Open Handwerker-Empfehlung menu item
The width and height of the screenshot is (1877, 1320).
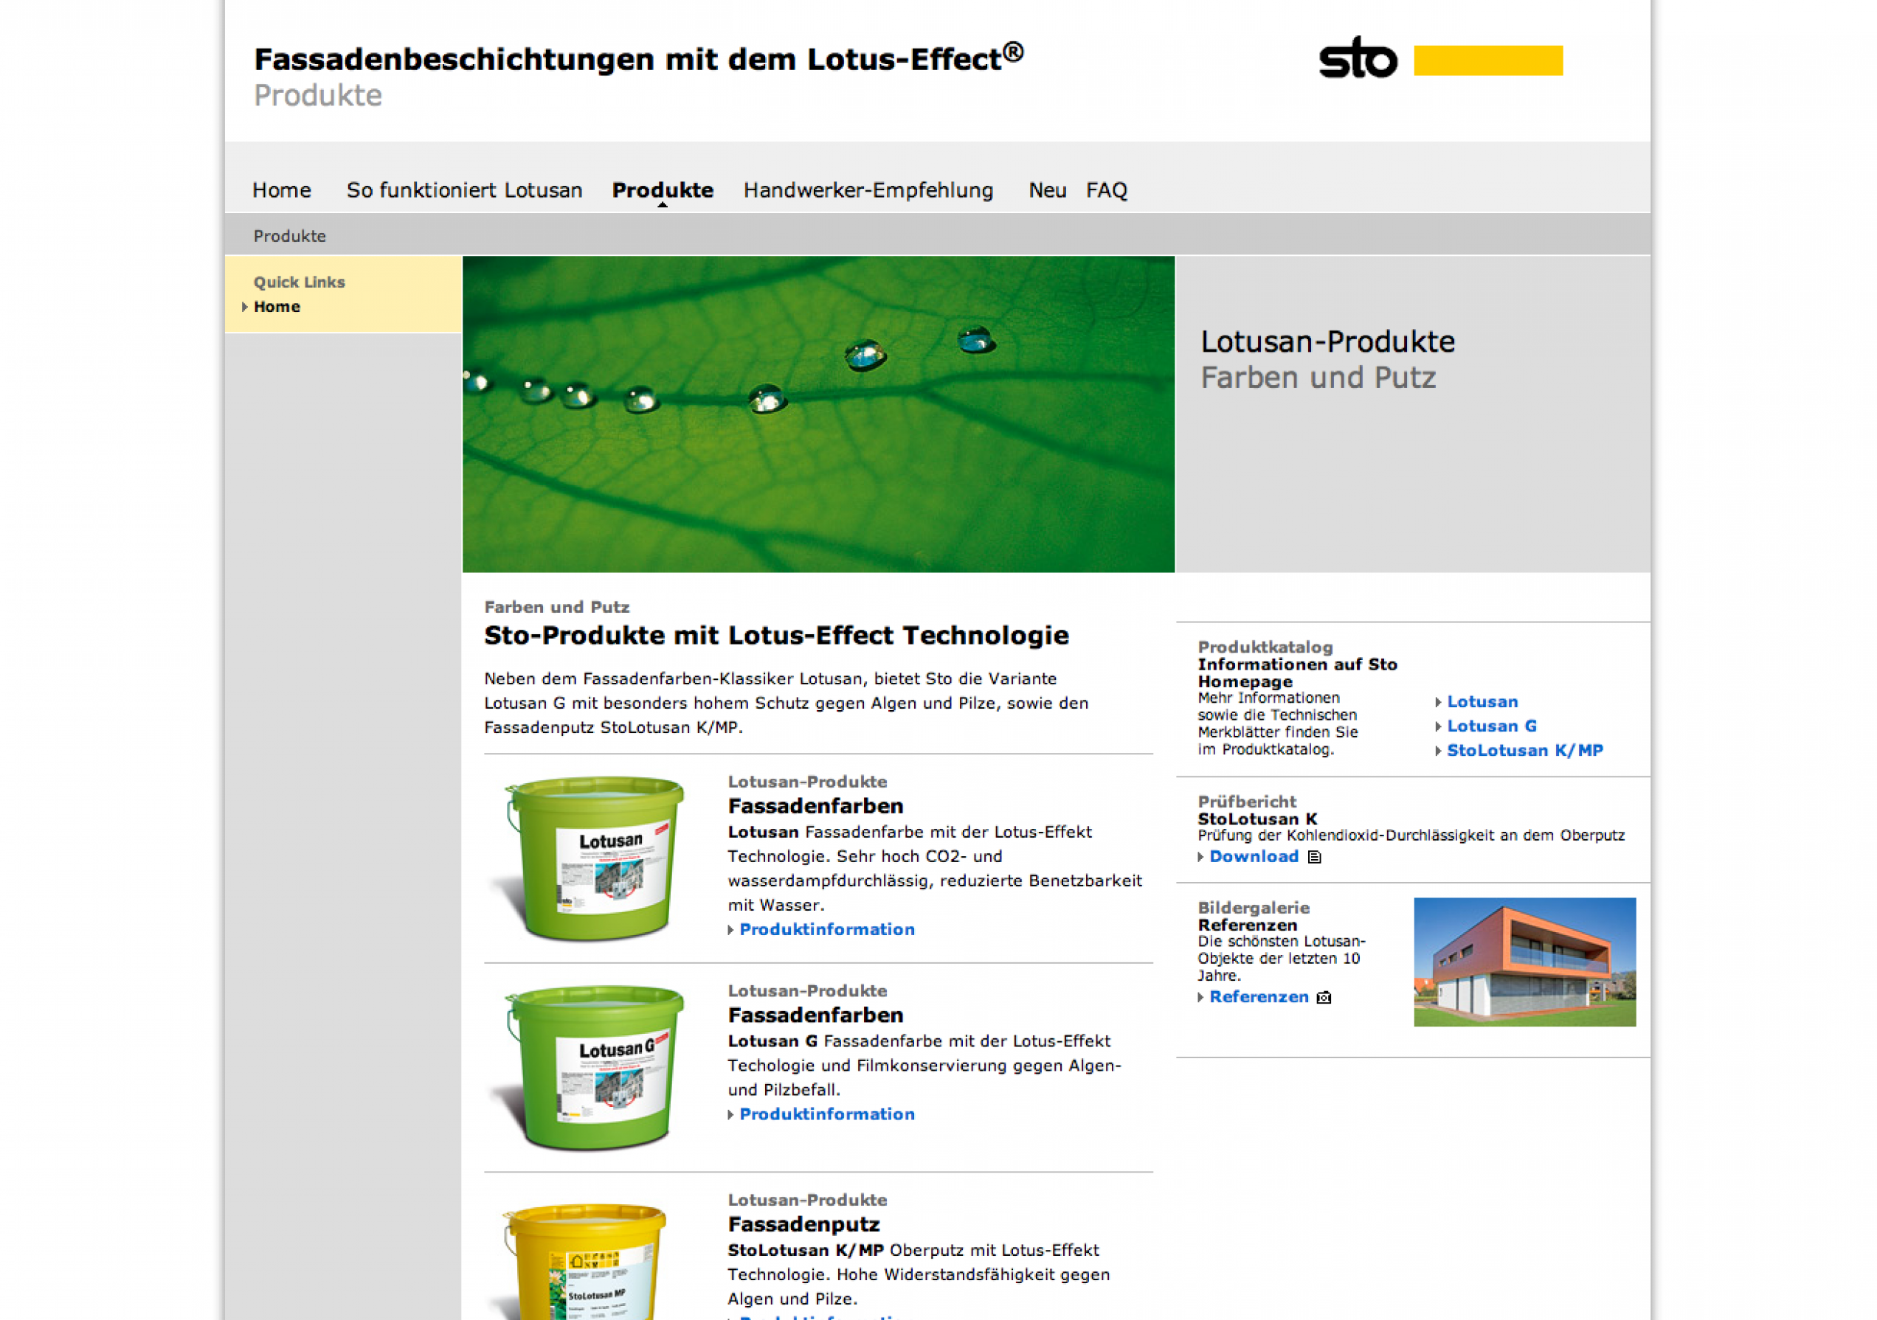coord(868,190)
